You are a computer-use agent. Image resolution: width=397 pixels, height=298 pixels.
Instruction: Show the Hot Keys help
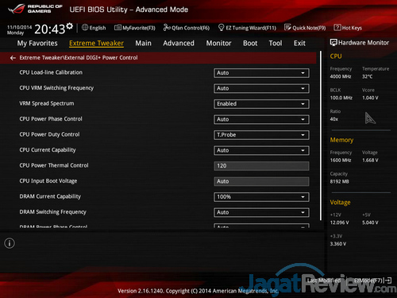tap(348, 28)
